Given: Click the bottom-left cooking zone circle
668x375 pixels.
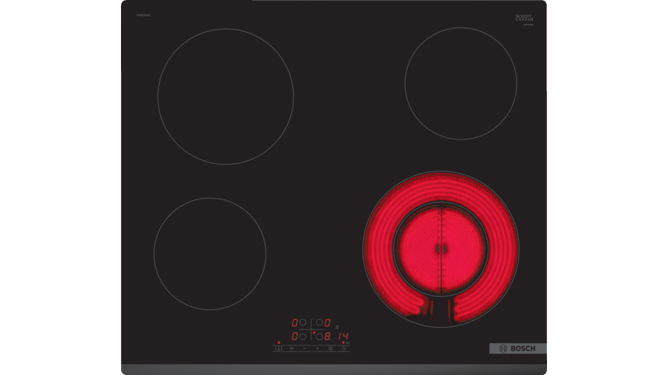Looking at the screenshot, I should point(209,253).
